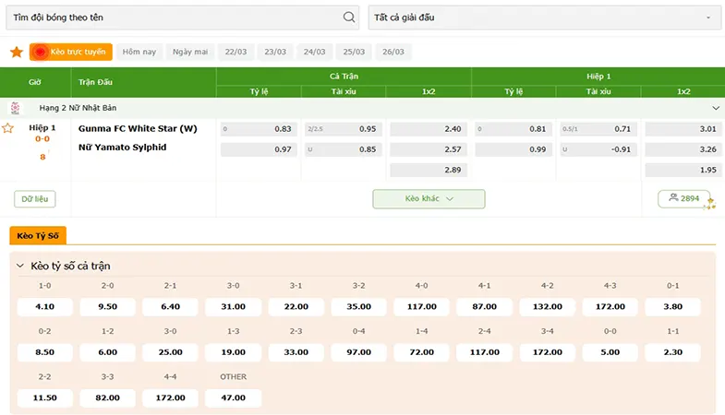Click the Dữ liệu button
725x415 pixels.
tap(35, 199)
